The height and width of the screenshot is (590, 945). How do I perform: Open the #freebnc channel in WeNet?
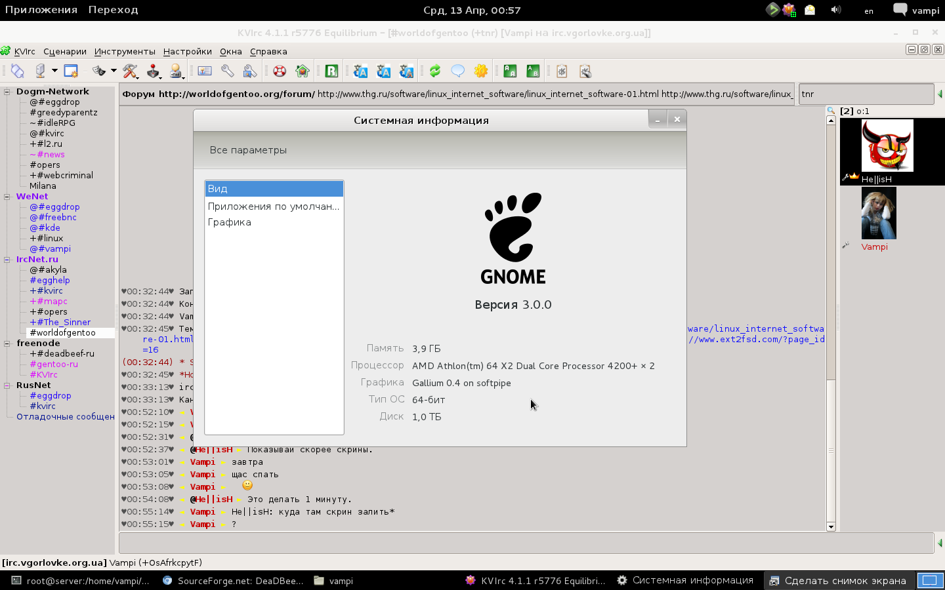pyautogui.click(x=53, y=218)
